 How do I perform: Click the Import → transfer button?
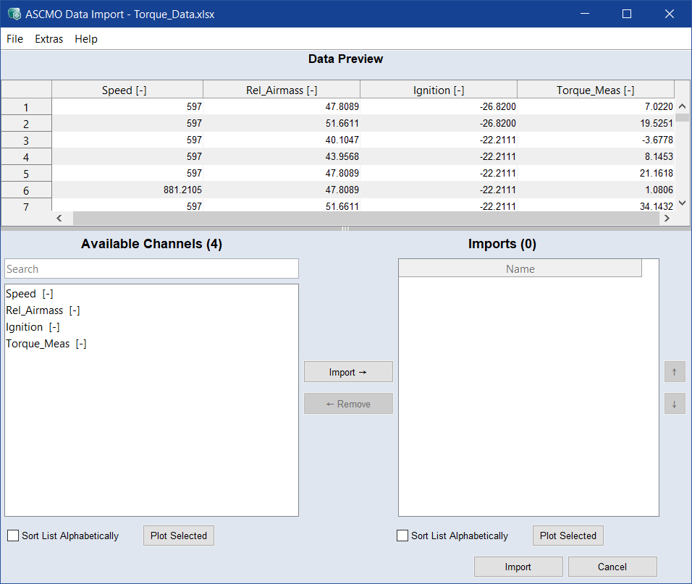click(x=348, y=372)
